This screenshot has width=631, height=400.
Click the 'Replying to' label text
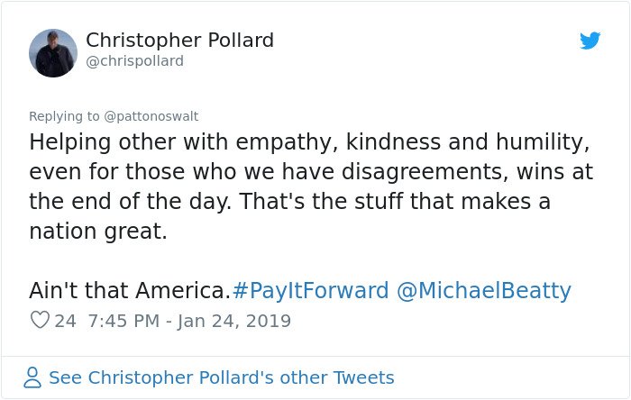(64, 116)
